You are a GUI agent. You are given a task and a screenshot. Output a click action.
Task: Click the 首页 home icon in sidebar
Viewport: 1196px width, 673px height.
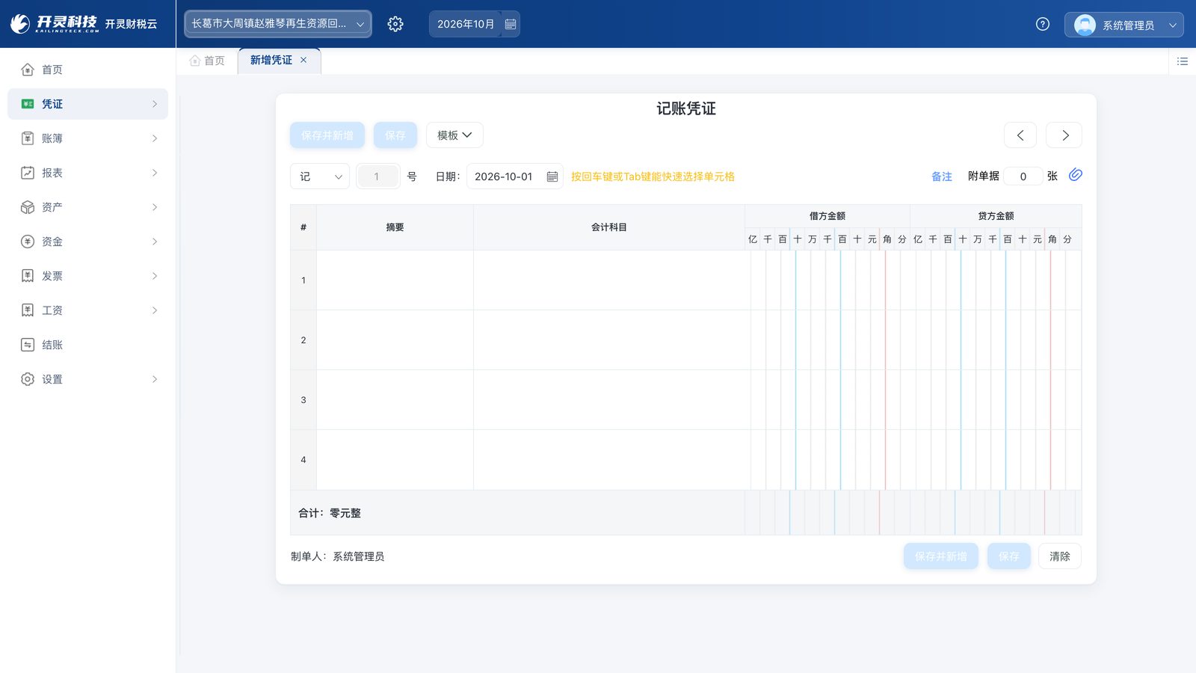coord(28,70)
